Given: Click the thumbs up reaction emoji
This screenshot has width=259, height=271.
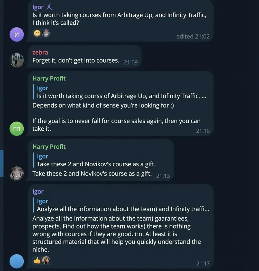Looking at the screenshot, I should point(37,260).
